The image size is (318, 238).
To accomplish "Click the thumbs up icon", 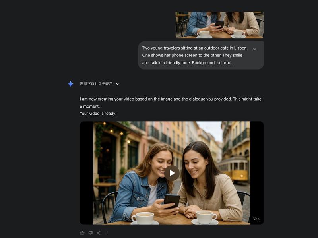I will click(82, 233).
